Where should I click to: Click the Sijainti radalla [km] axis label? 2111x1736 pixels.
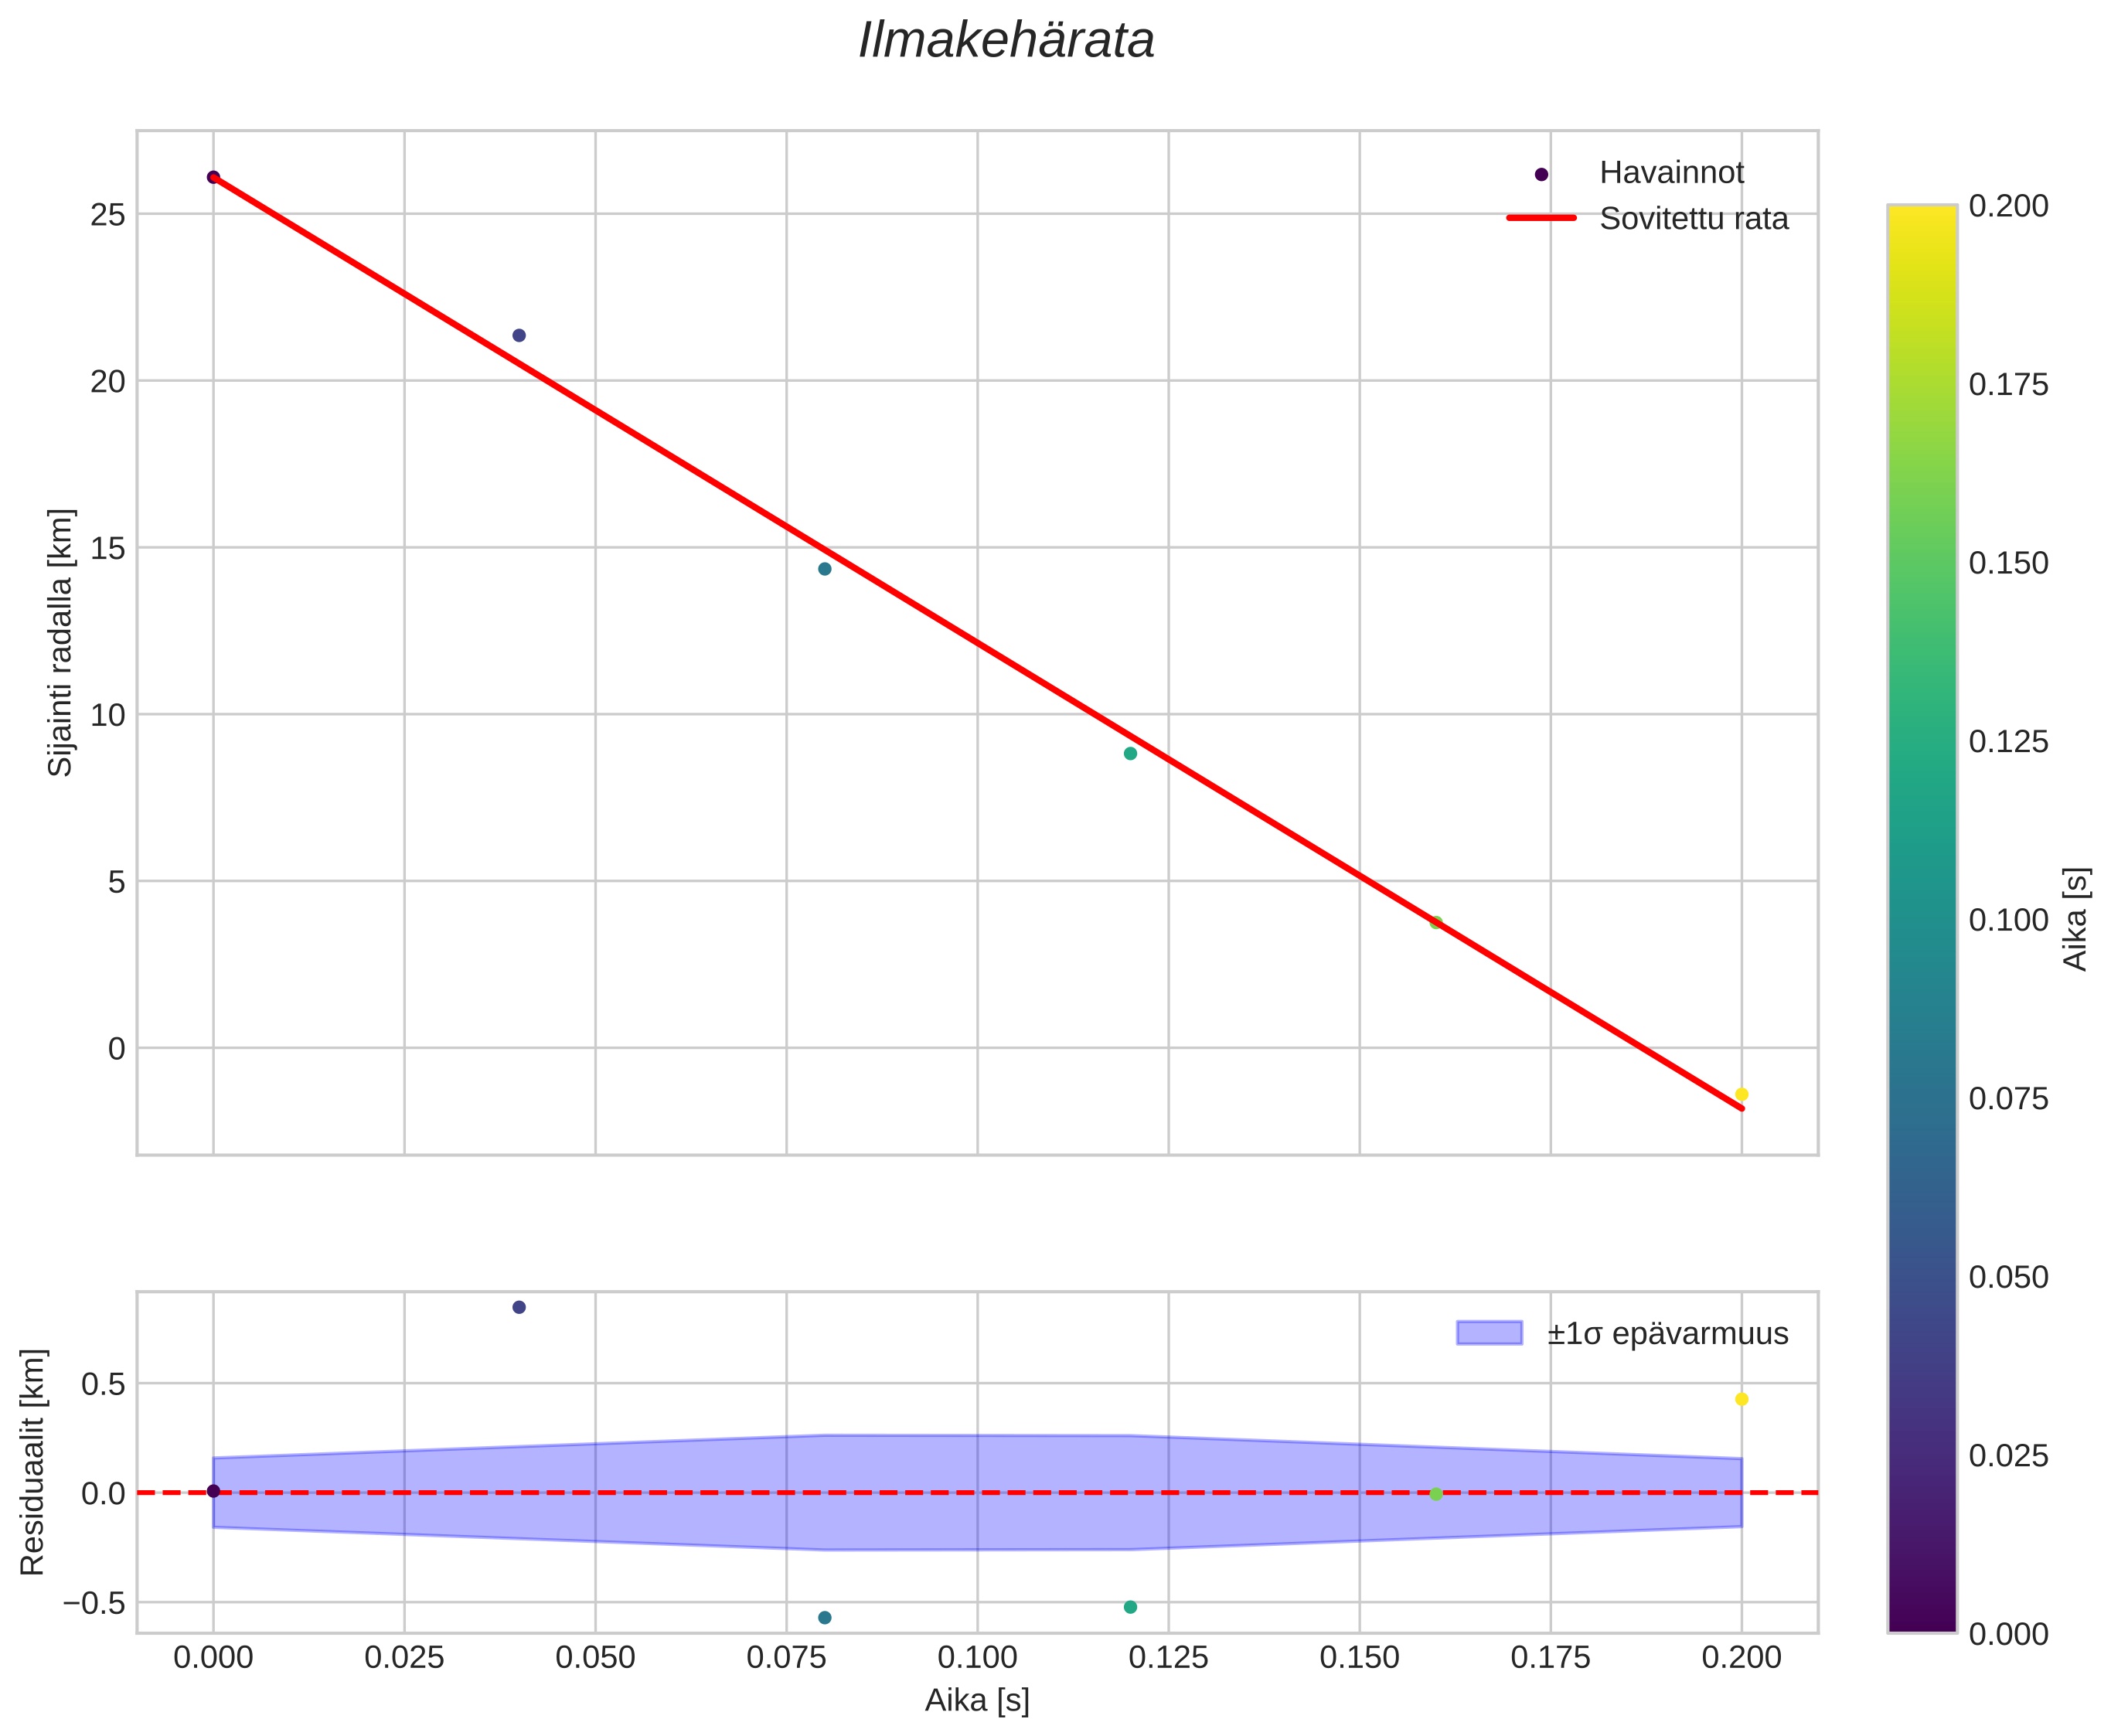pos(61,642)
